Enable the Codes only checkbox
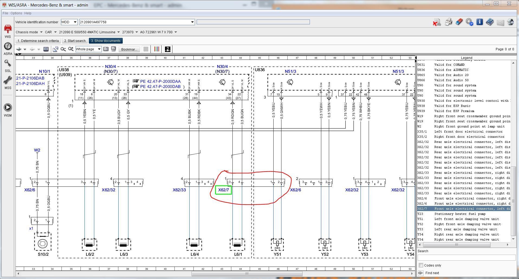The image size is (519, 279). click(421, 265)
